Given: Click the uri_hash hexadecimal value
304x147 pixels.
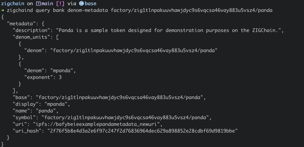Looking at the screenshot, I should (x=142, y=131).
